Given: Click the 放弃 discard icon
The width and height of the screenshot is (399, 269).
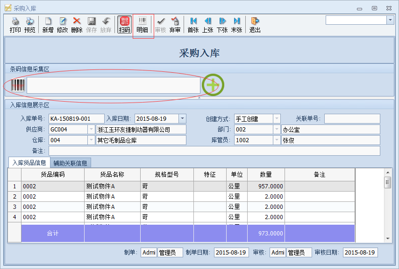Looking at the screenshot, I should tap(106, 25).
